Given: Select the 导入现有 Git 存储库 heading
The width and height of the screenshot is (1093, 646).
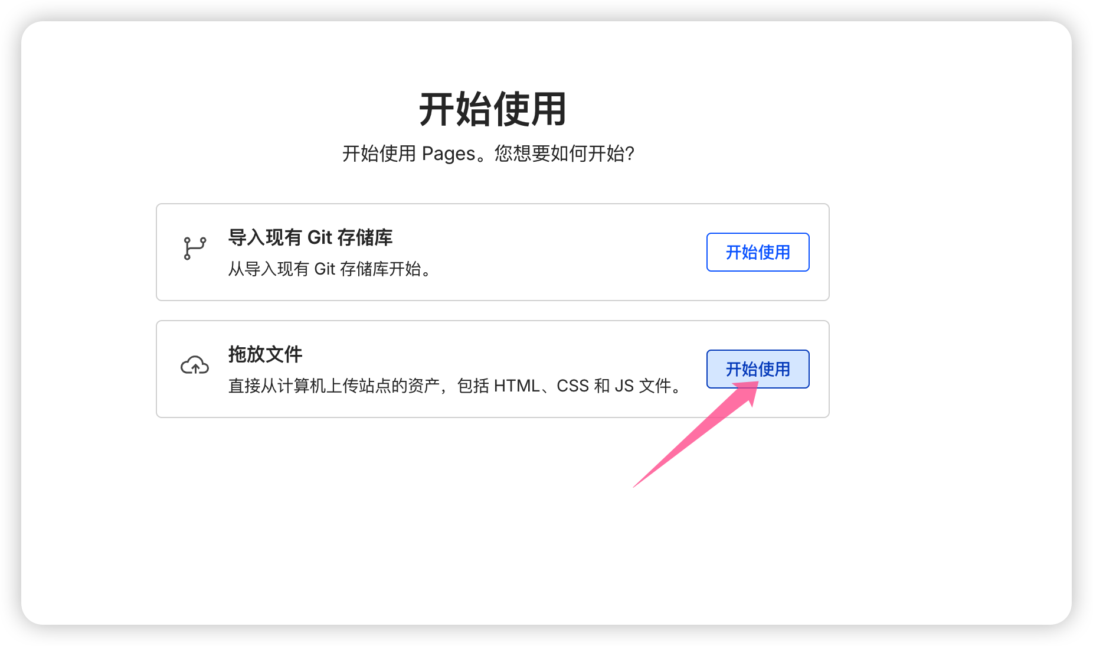Looking at the screenshot, I should coord(310,237).
